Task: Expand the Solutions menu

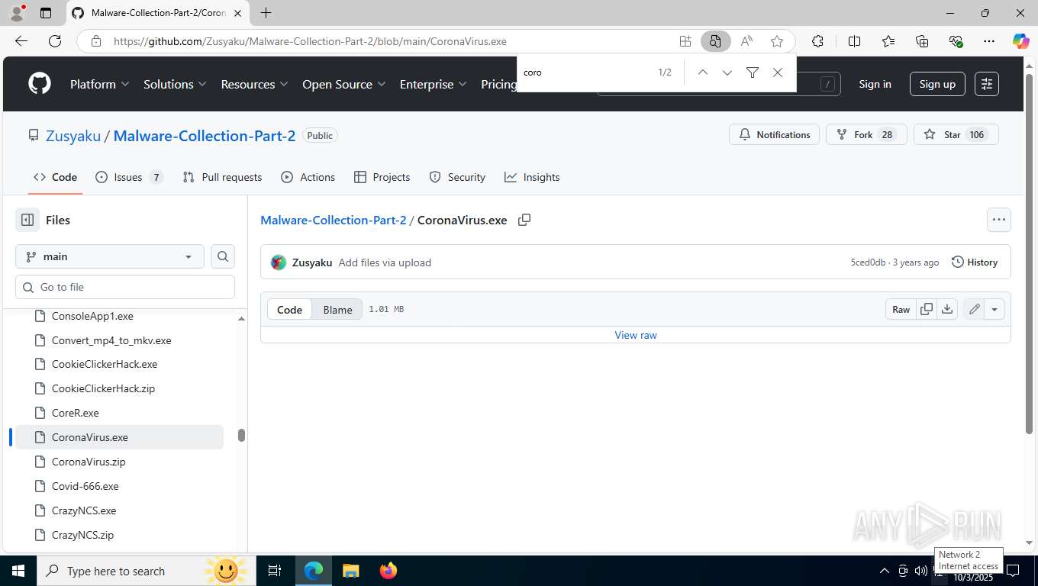Action: tap(176, 84)
